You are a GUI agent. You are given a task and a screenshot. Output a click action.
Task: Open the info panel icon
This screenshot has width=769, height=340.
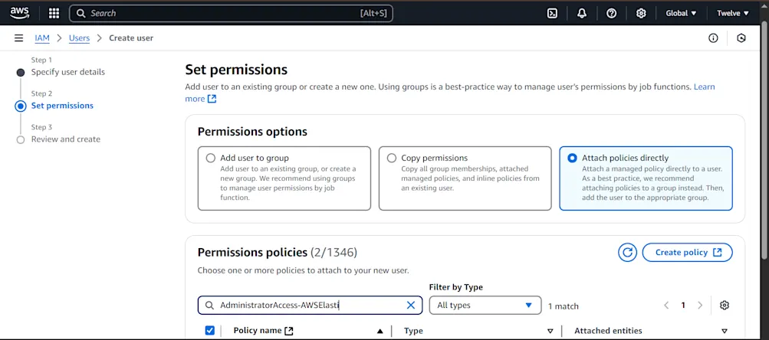[713, 38]
